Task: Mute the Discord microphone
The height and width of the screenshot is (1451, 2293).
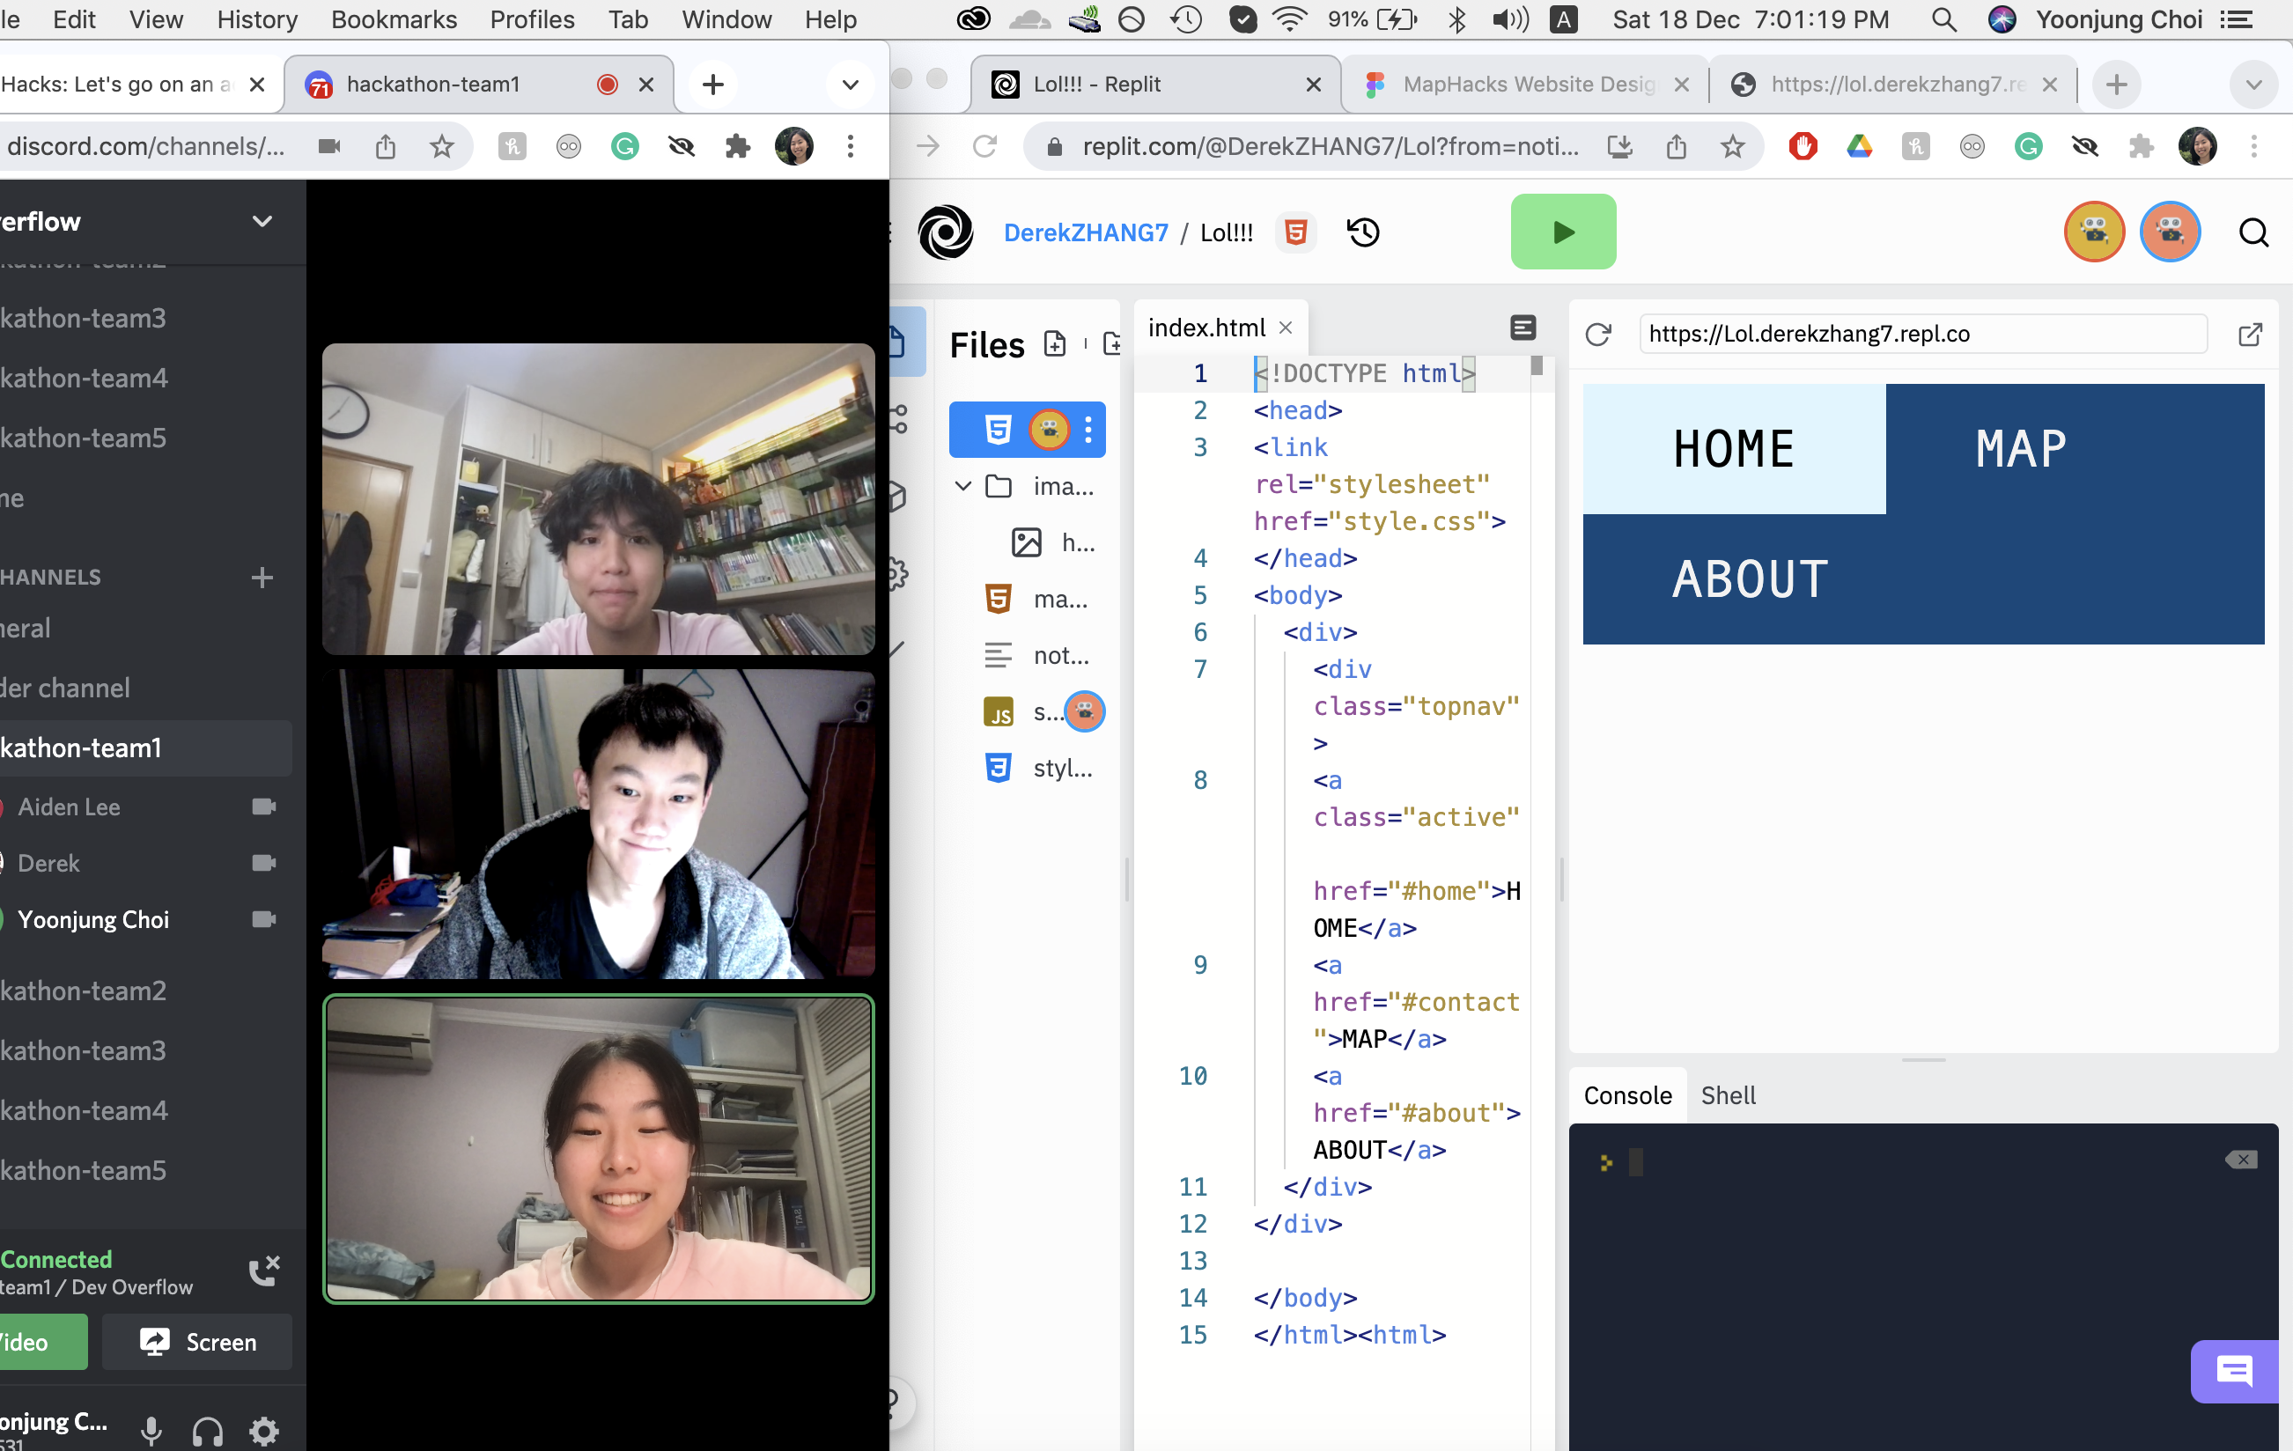Action: [x=151, y=1429]
